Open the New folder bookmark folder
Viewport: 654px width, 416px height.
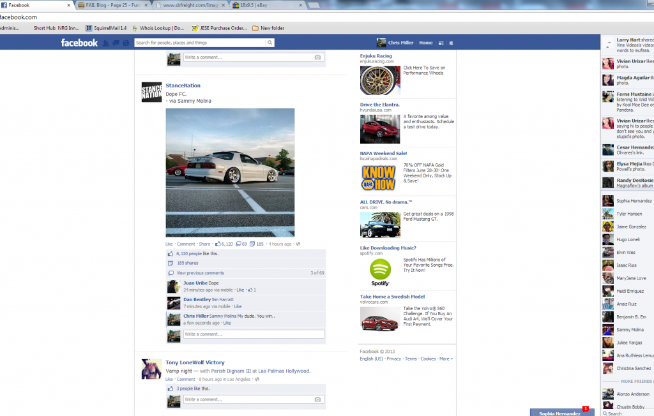268,28
